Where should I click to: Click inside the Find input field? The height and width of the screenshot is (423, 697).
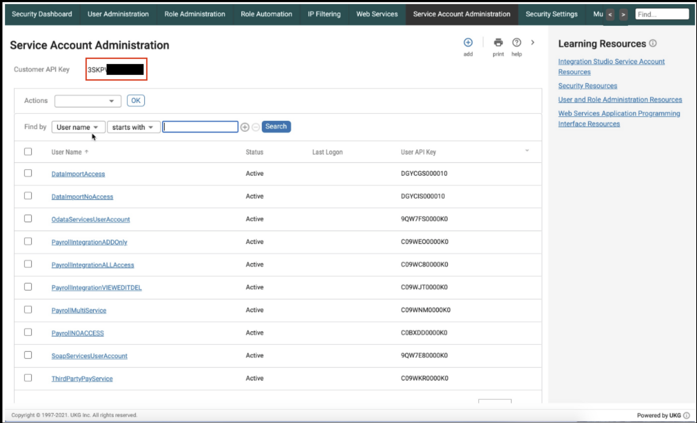(x=662, y=14)
